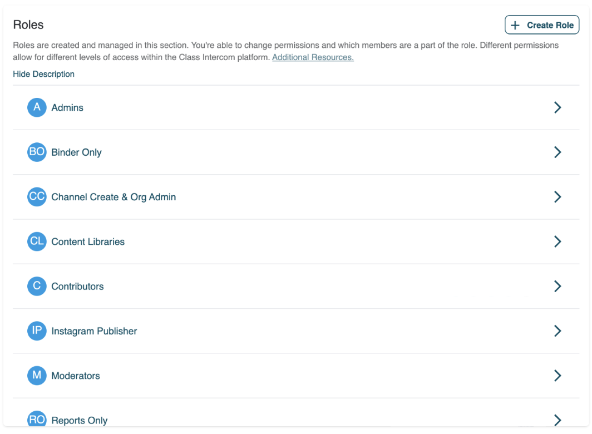Click the RO Reports Only avatar

[37, 420]
